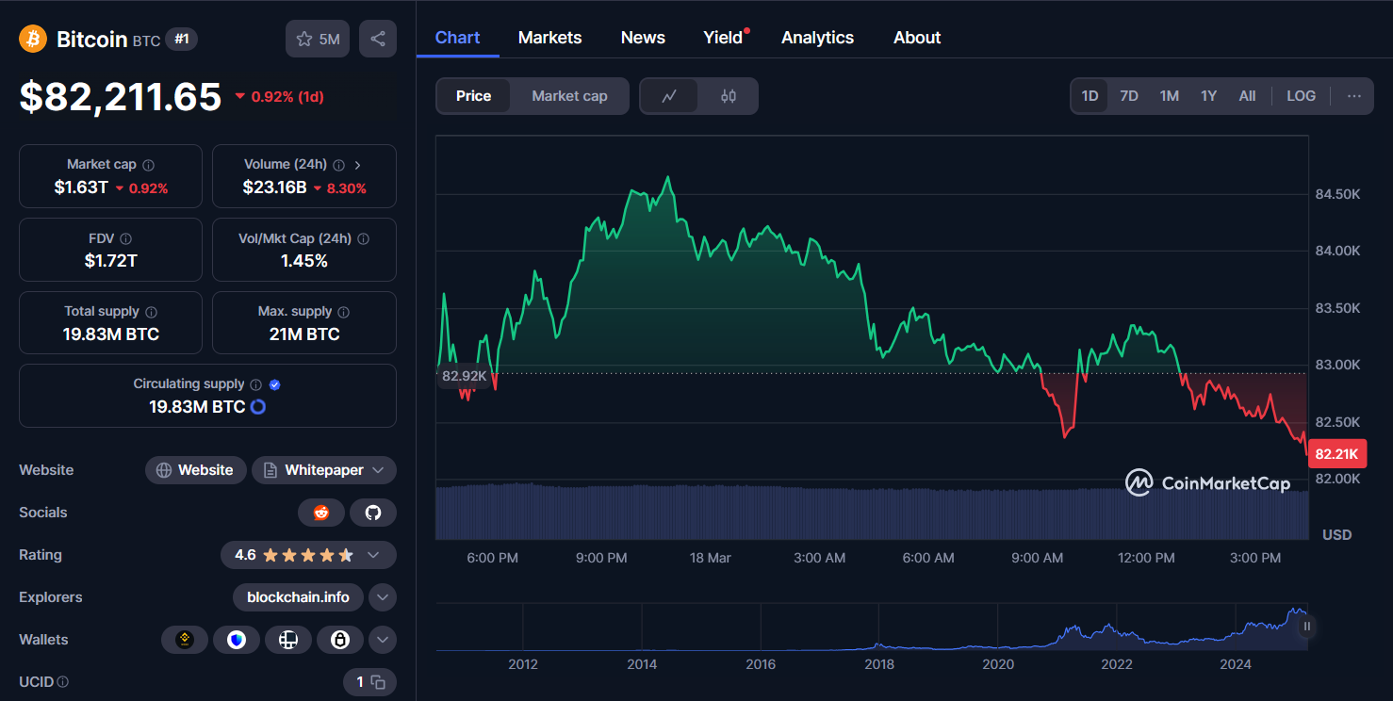Open more chart options via ellipsis

[1354, 95]
